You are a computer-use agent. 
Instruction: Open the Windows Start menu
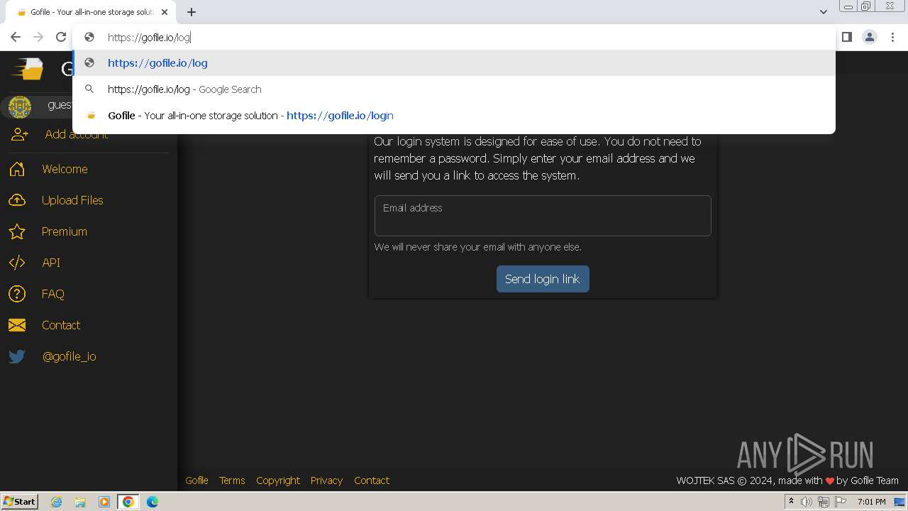pyautogui.click(x=19, y=502)
